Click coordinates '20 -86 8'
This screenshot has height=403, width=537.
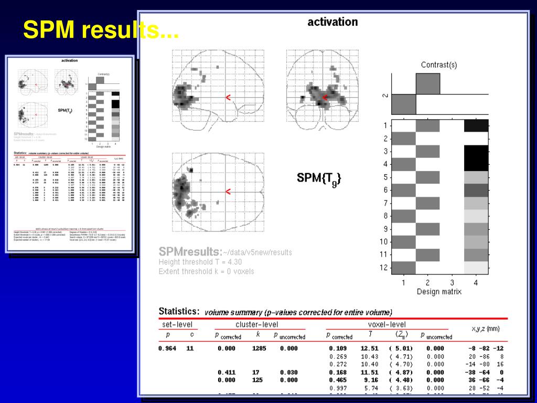[486, 357]
